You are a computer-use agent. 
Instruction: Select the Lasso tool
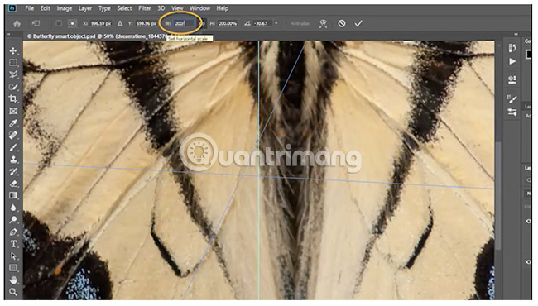click(x=13, y=74)
